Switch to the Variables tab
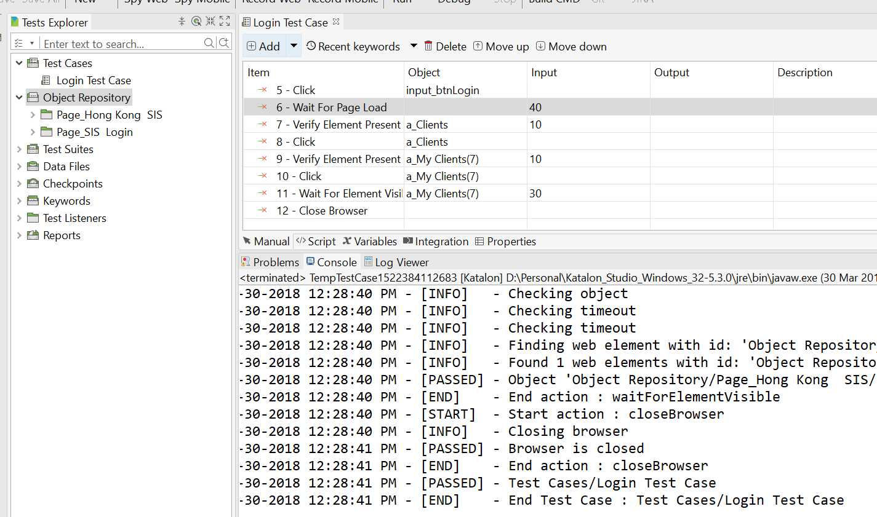 click(x=369, y=241)
